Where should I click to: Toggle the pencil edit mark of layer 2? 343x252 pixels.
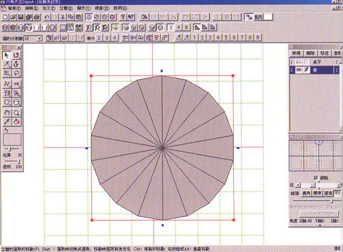[x=307, y=70]
